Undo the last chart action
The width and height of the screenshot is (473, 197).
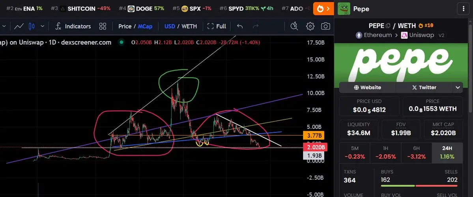[x=240, y=26]
